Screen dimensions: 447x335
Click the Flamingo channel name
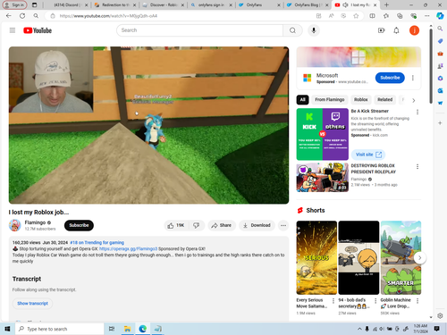tap(35, 222)
